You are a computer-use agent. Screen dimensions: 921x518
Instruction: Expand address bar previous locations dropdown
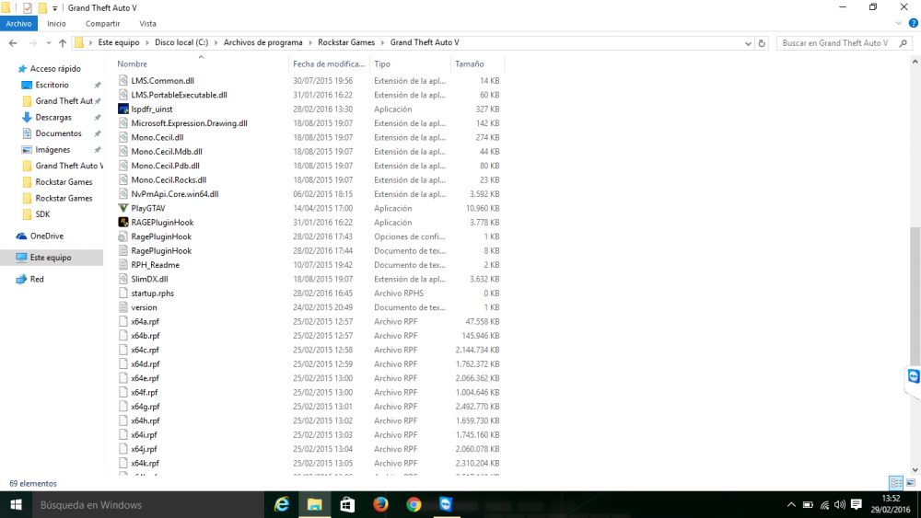coord(748,43)
